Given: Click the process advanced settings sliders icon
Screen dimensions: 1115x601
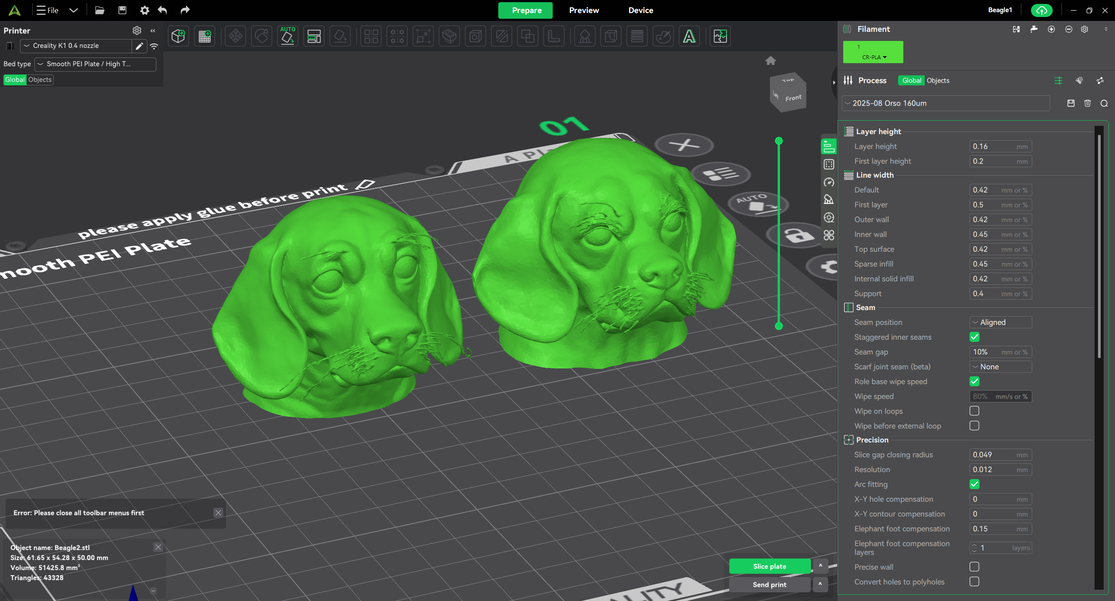Looking at the screenshot, I should [x=1058, y=81].
